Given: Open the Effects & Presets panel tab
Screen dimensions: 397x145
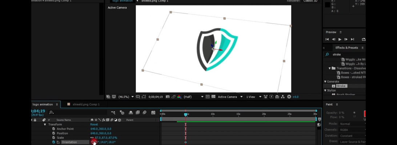Looking at the screenshot, I should point(346,47).
